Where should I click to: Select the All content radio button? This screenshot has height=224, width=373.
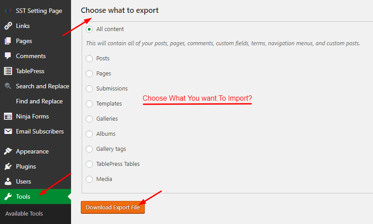[x=89, y=29]
